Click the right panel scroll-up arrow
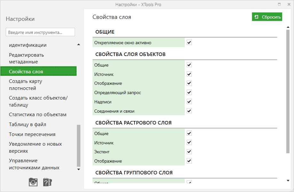 288,27
